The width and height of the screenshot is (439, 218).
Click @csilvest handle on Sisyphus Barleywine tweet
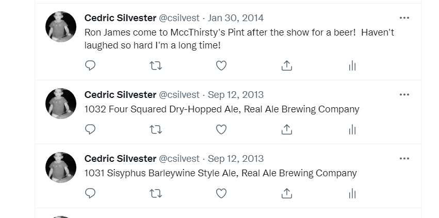[x=179, y=159]
